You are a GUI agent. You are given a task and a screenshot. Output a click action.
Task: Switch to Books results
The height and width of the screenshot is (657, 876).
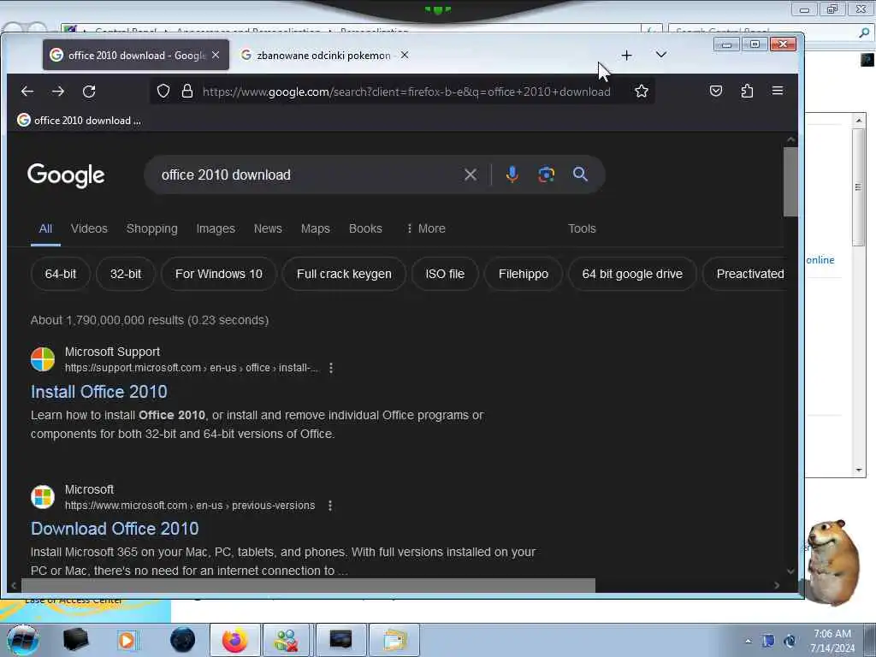[x=365, y=228]
